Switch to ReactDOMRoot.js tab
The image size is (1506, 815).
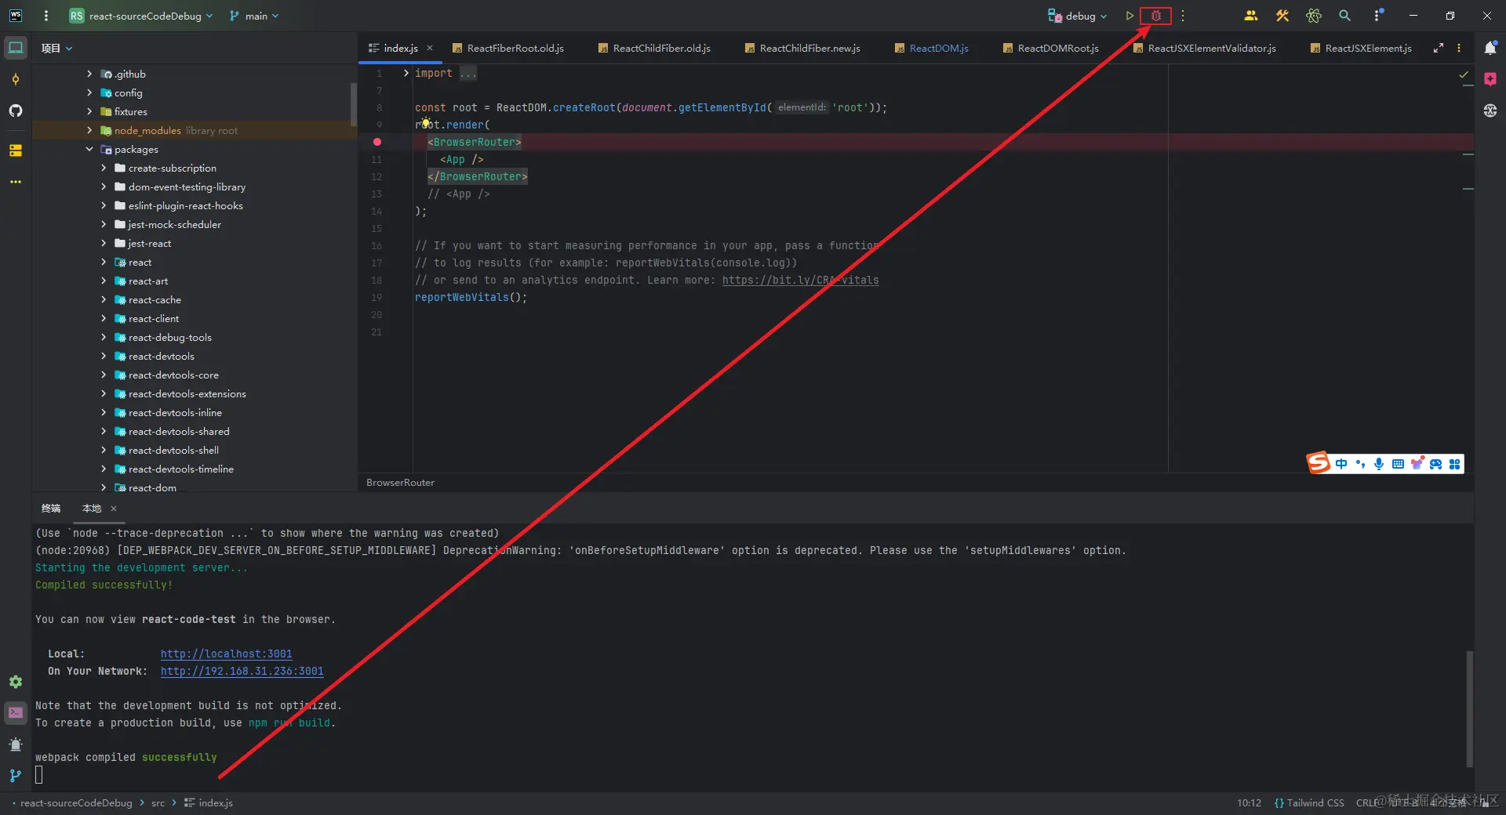click(1051, 48)
